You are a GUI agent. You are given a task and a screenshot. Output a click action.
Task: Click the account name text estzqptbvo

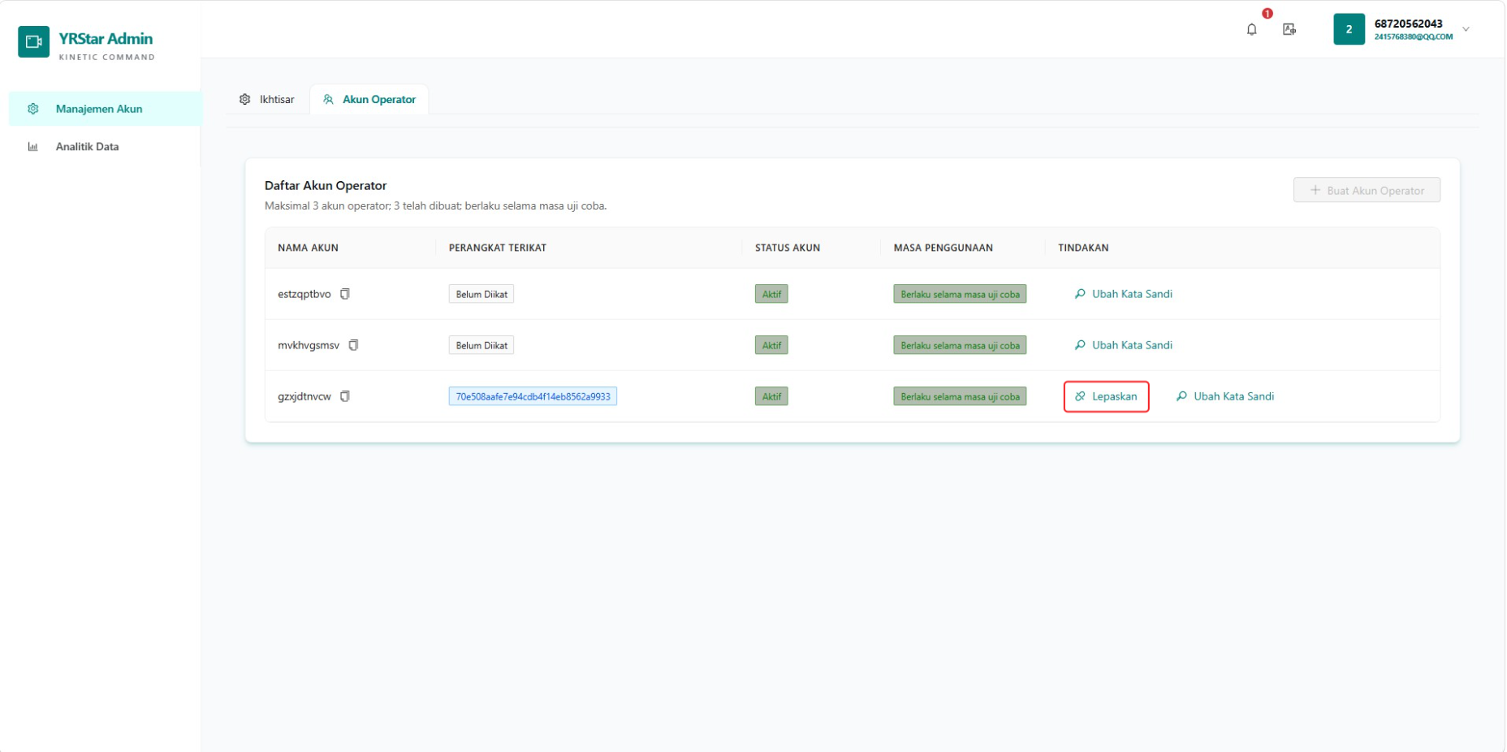click(x=304, y=294)
